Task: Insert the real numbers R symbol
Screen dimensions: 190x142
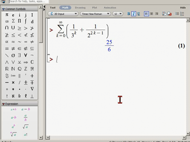Action: pos(7,69)
